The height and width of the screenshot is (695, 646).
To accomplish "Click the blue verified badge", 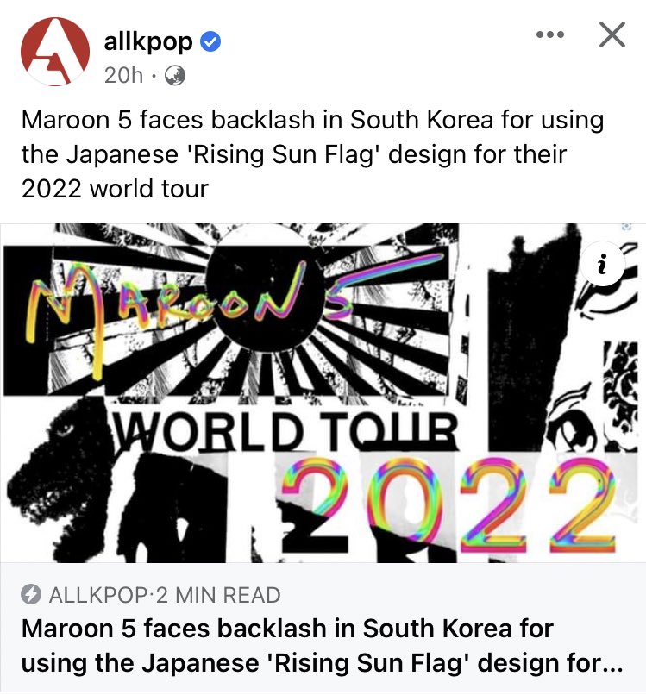I will point(210,42).
